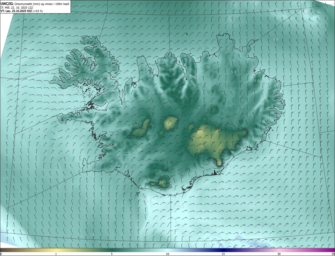Click the 7.5 value near the left edge
335x256 pixels.
tap(5, 179)
